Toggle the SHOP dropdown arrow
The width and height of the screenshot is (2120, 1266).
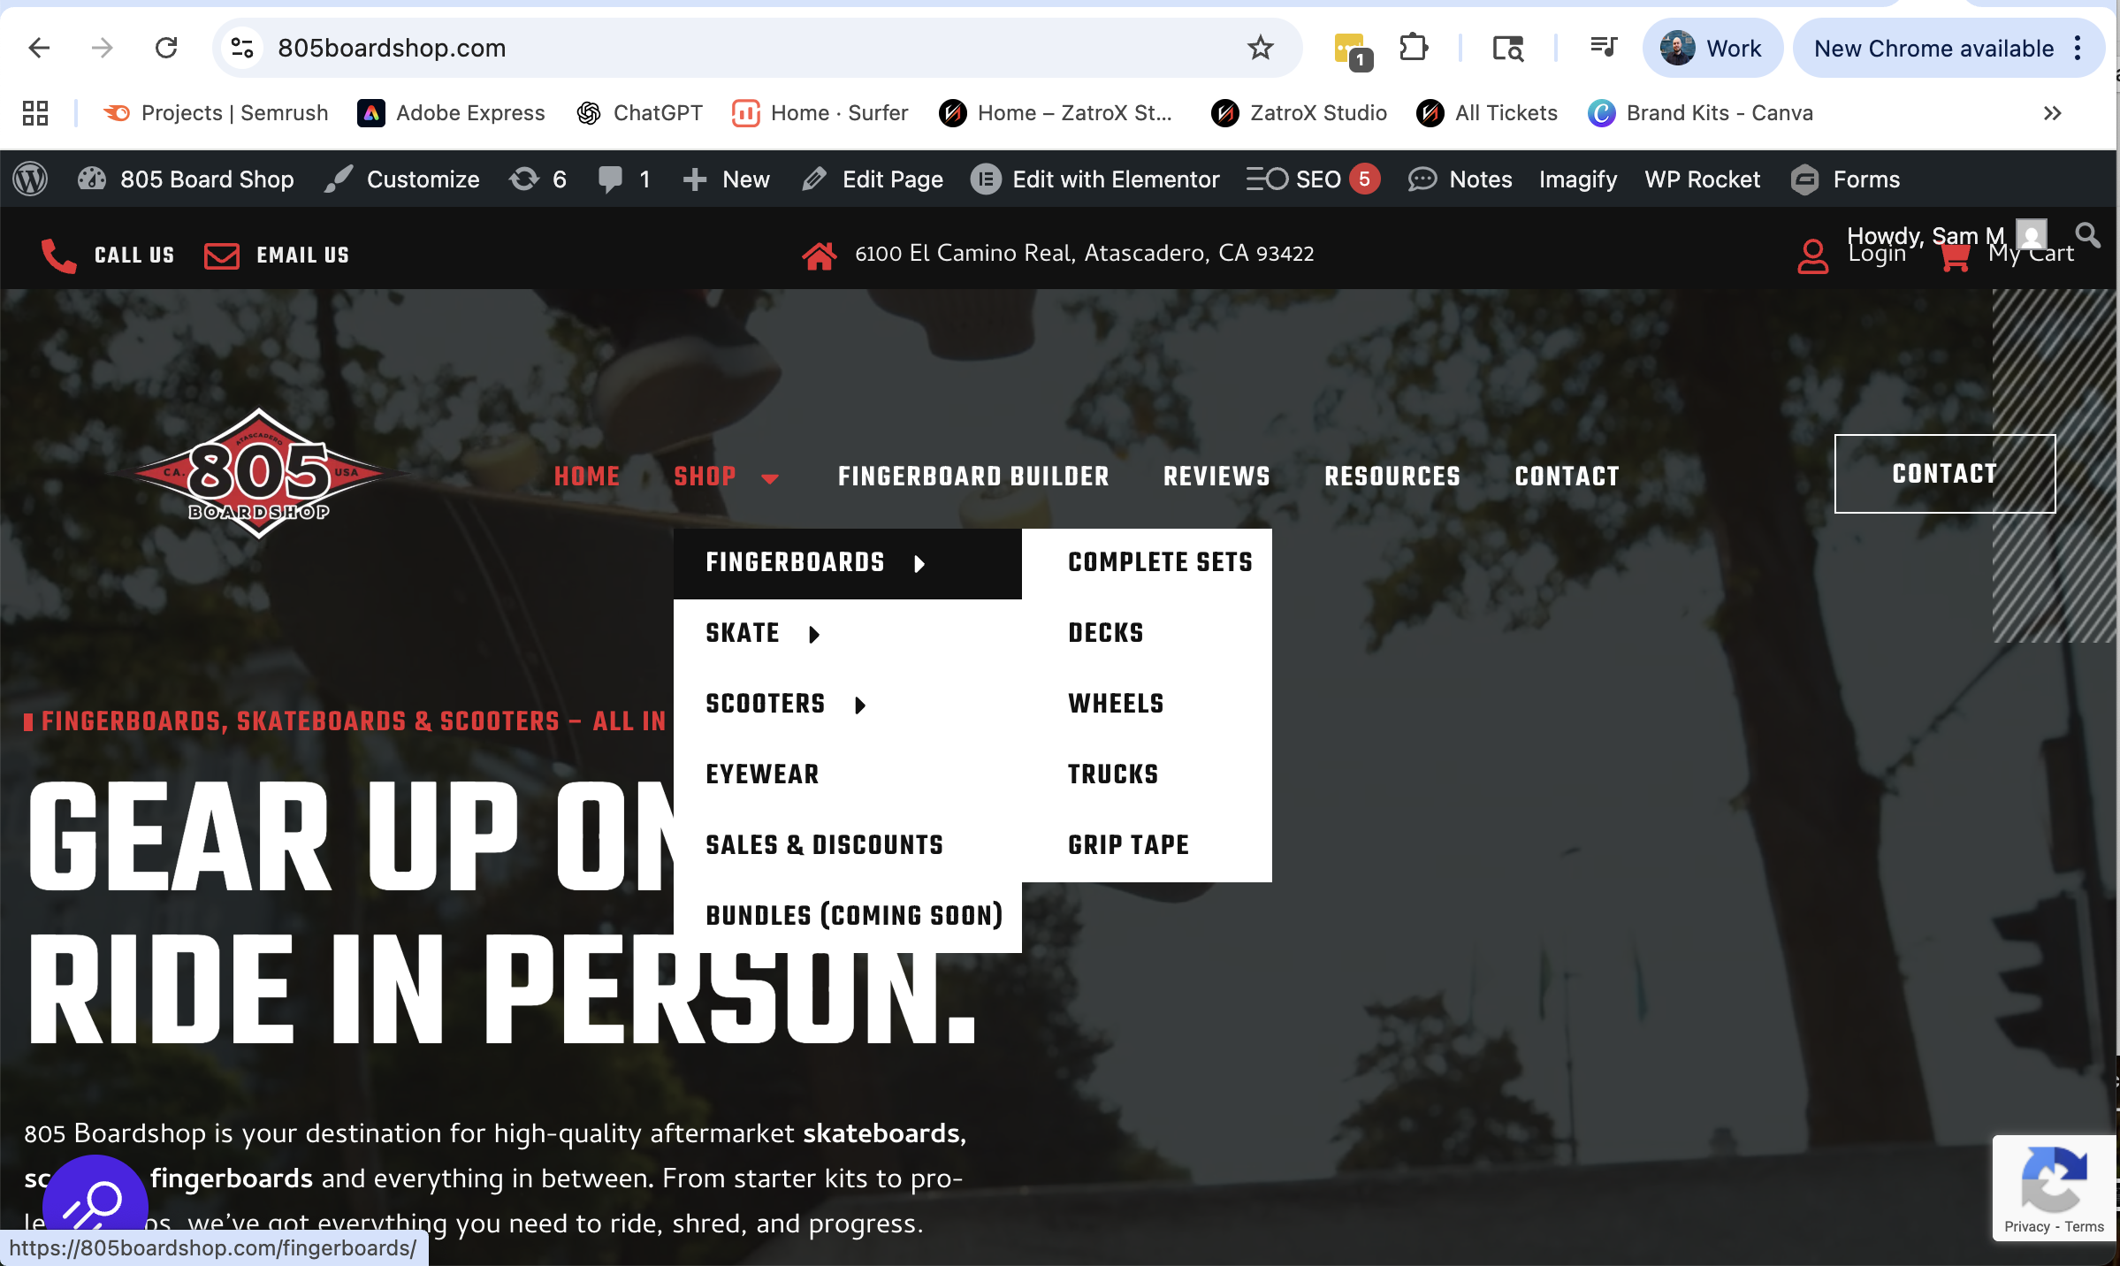(770, 478)
